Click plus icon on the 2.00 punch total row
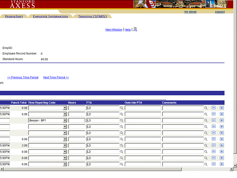 point(222,145)
